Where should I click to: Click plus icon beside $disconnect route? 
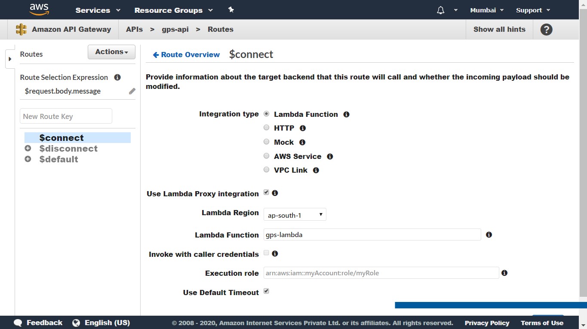(28, 148)
